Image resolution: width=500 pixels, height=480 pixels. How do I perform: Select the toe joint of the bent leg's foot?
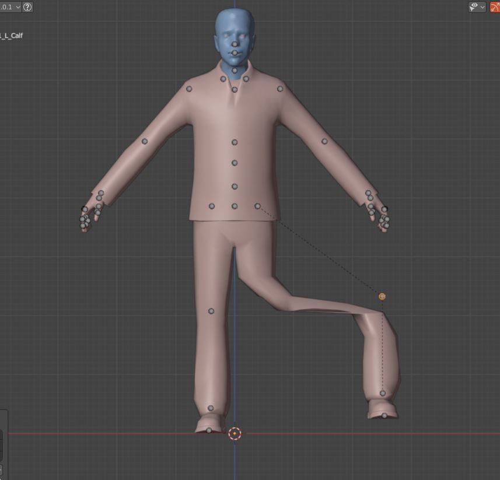[x=384, y=415]
